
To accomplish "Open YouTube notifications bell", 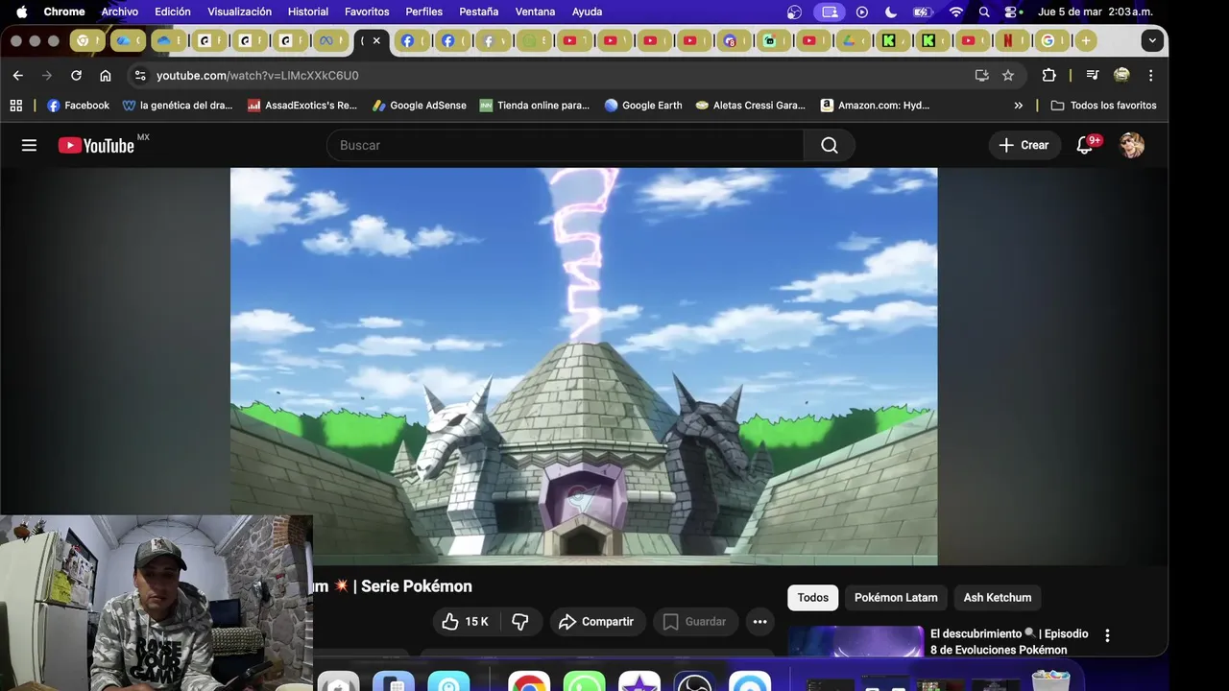I will click(x=1085, y=145).
